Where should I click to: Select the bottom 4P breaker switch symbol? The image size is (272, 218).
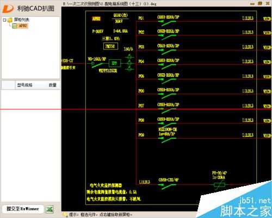click(168, 186)
